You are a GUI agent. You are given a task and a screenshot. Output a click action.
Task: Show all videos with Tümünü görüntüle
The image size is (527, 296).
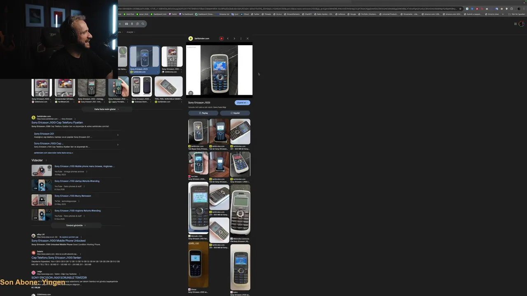tap(76, 226)
